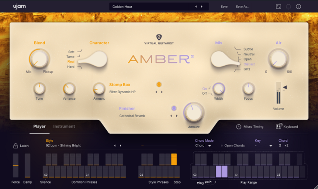Click the Stomp Box Amount knob
Viewport: 318px width, 189px height.
(99, 89)
